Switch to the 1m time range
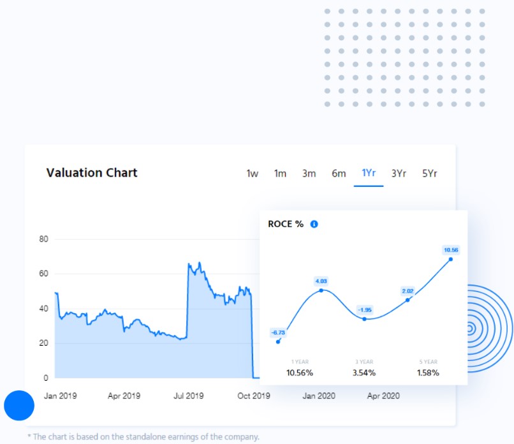Screen dimensions: 514x444 coord(280,174)
